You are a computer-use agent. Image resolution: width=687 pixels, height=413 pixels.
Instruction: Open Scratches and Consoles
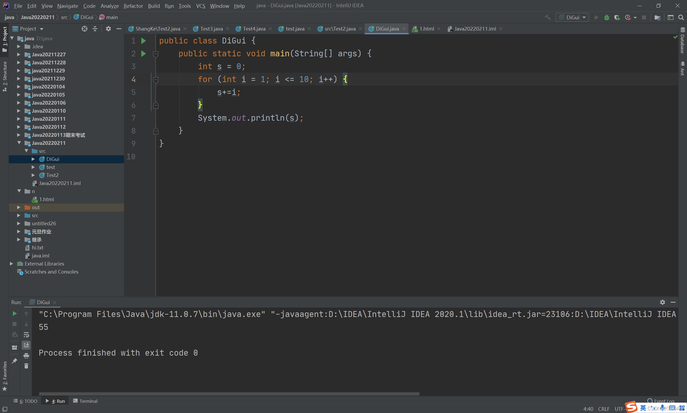pyautogui.click(x=51, y=272)
